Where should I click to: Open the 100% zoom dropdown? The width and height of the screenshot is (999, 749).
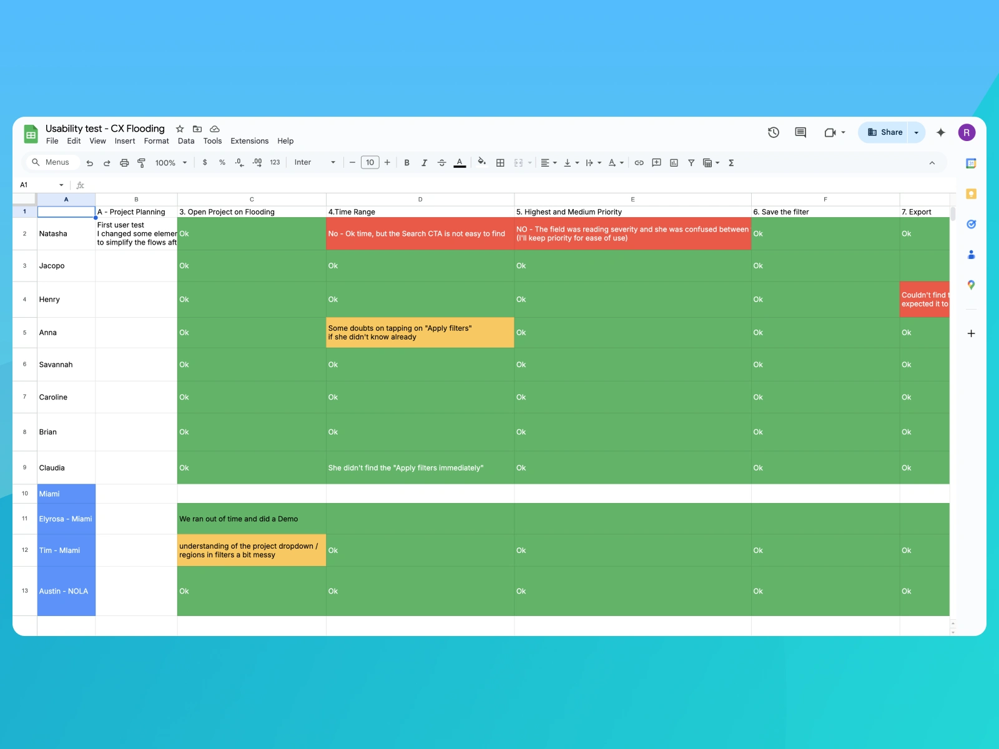point(171,163)
